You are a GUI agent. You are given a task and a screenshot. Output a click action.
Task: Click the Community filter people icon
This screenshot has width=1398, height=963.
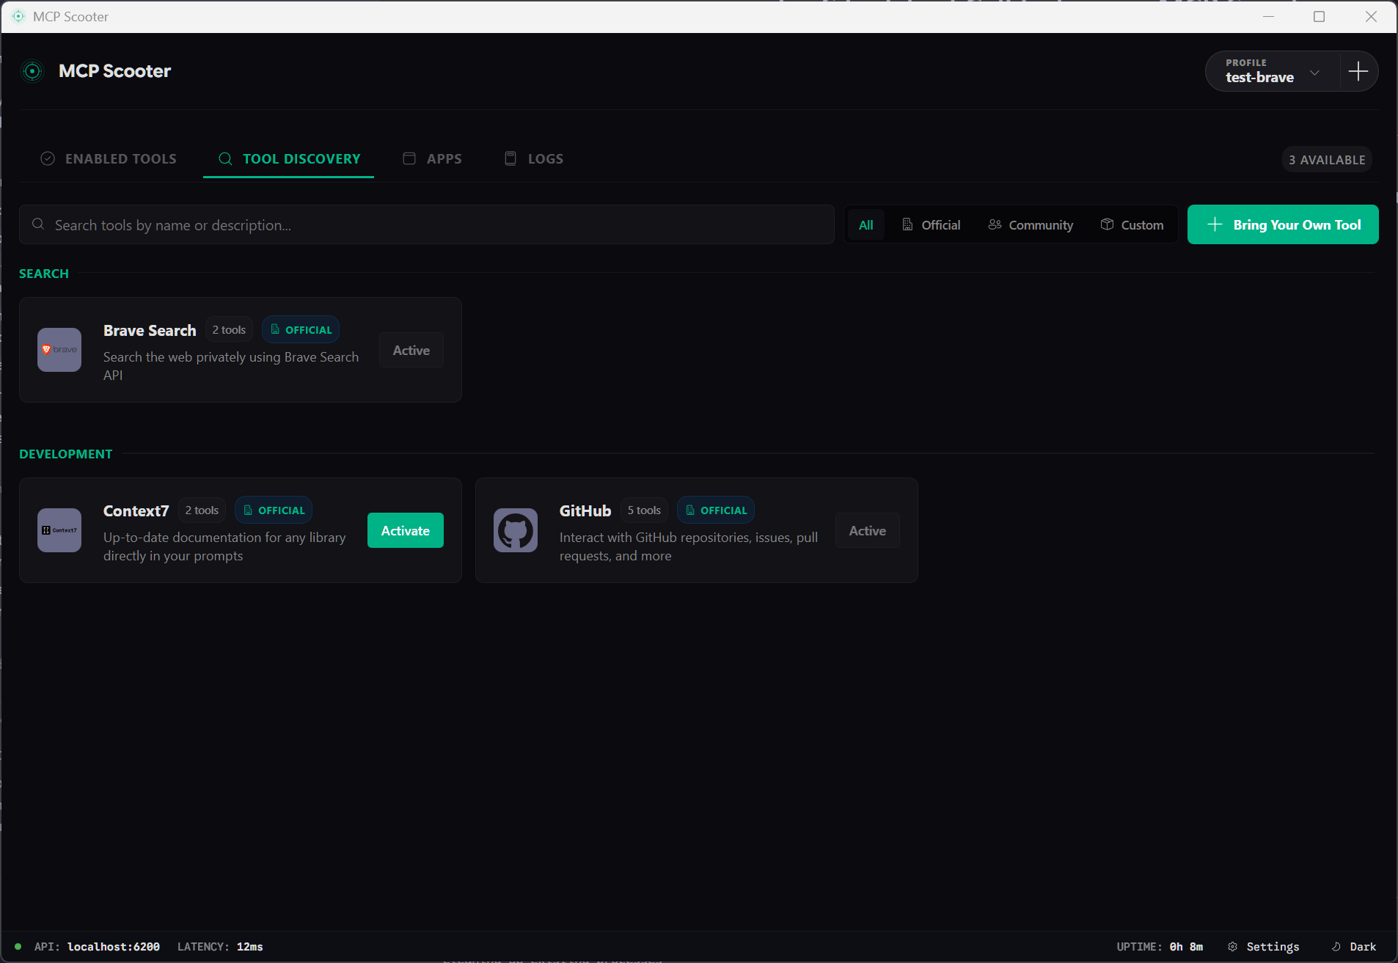coord(995,224)
